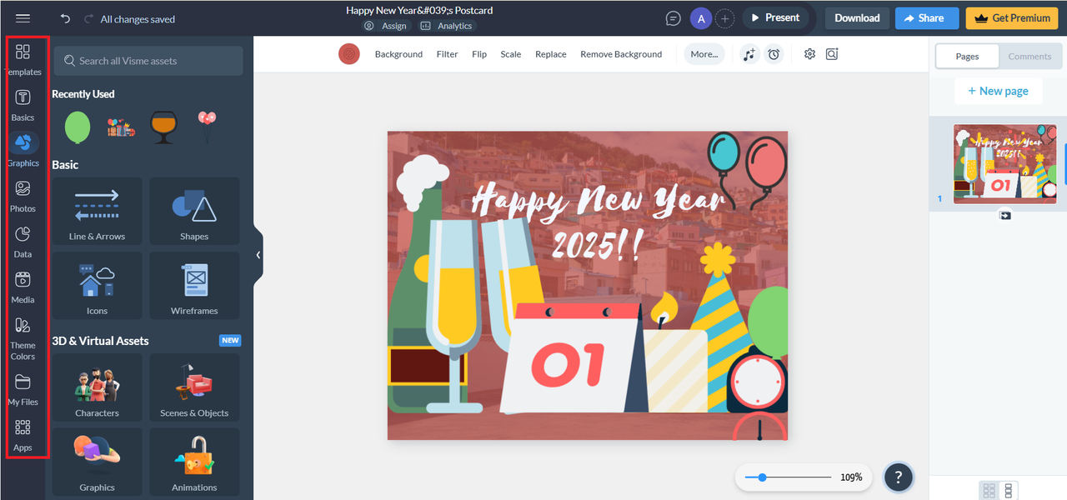Open the help question mark button
Viewport: 1067px width, 500px height.
(899, 477)
